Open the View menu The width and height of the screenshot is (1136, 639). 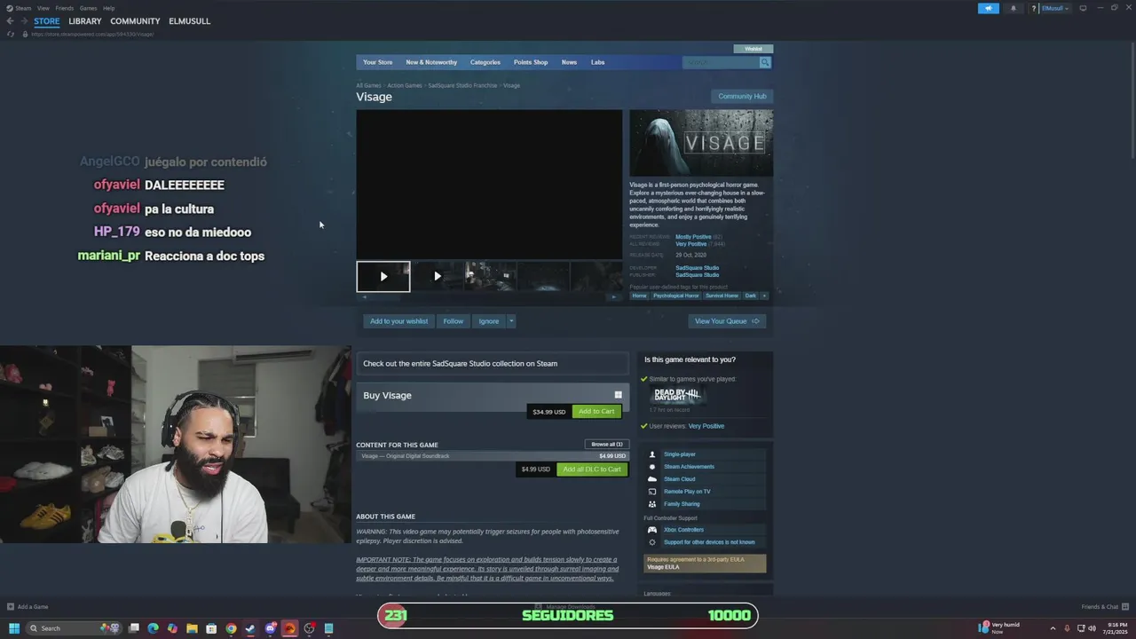[43, 8]
